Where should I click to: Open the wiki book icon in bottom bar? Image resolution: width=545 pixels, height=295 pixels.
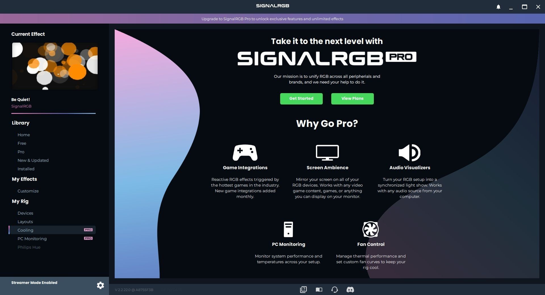(x=319, y=290)
